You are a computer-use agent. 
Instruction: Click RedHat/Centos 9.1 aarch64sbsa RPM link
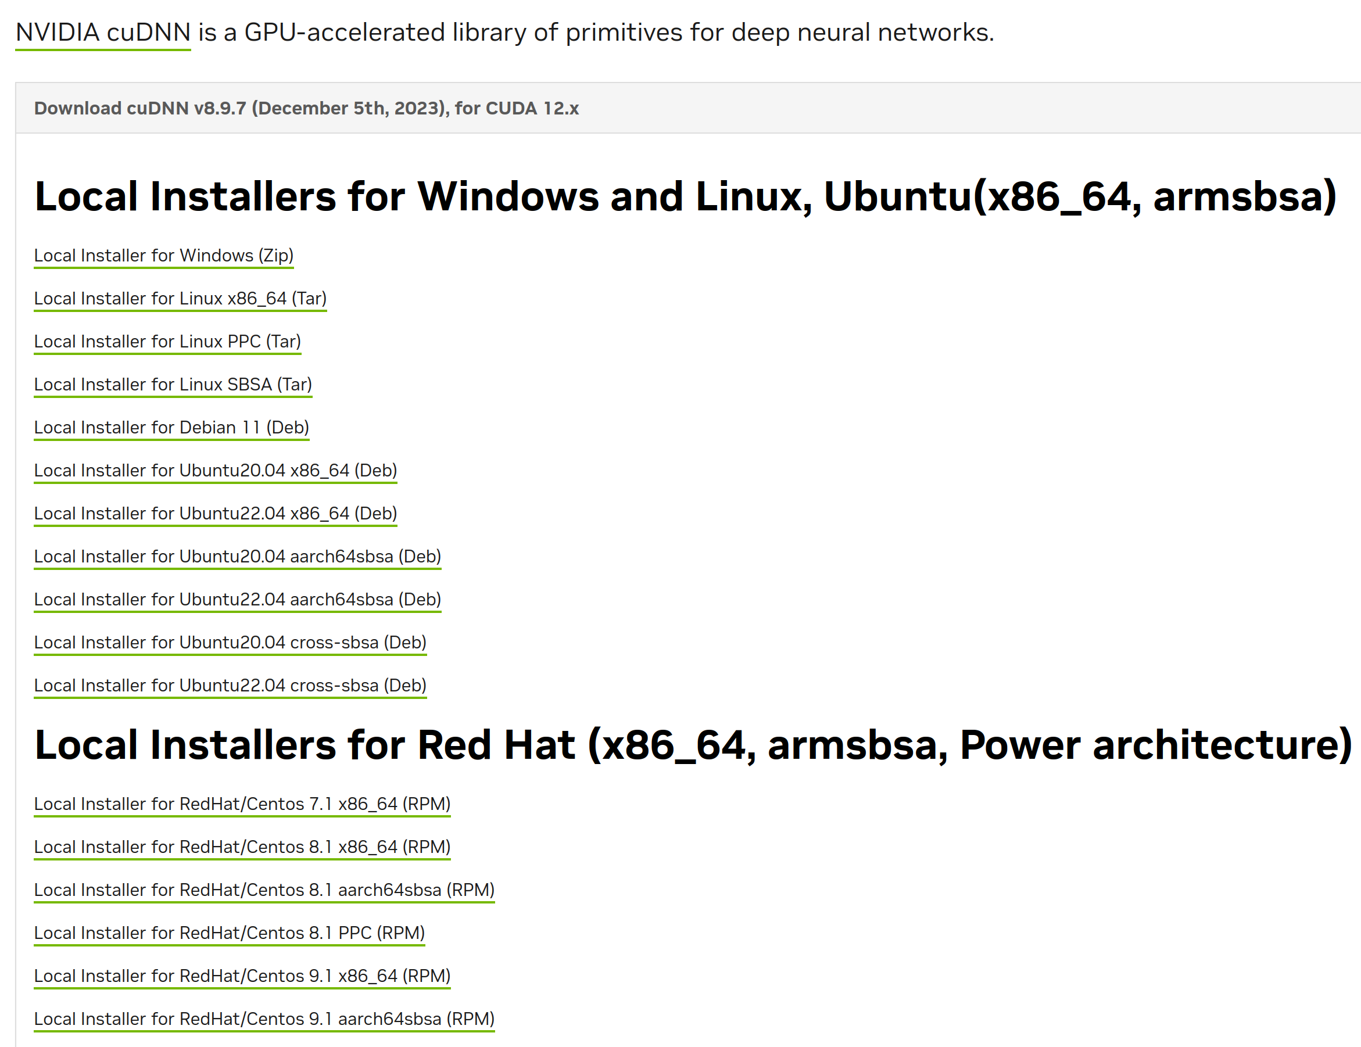(x=264, y=1019)
